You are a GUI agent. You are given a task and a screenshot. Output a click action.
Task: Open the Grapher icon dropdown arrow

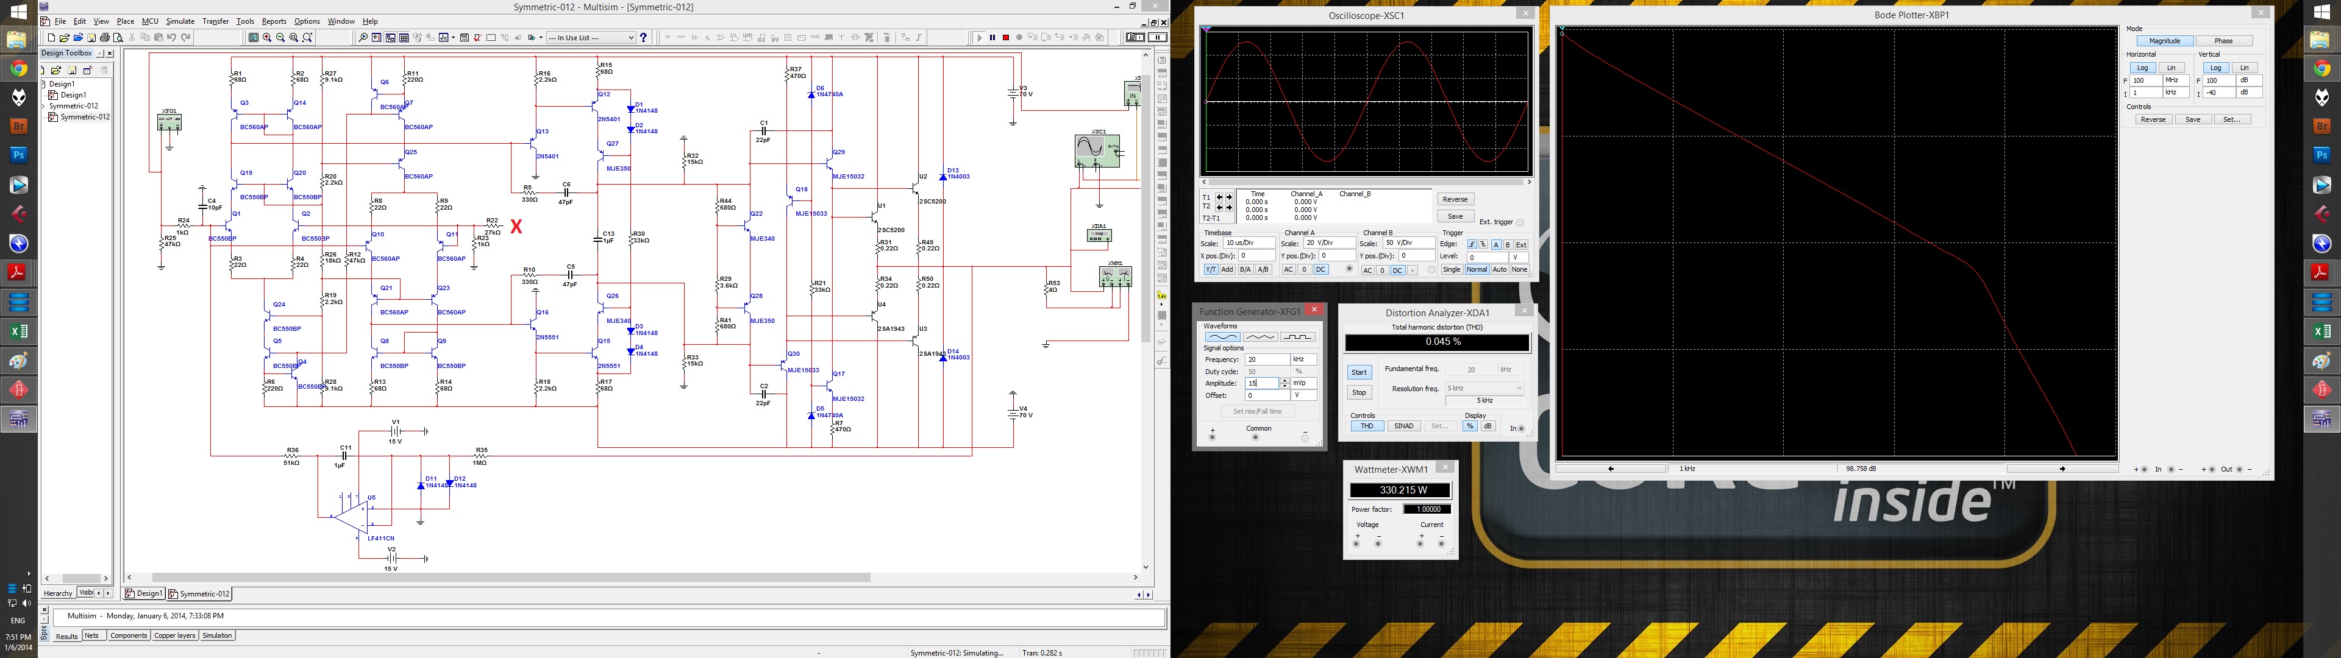[x=454, y=37]
